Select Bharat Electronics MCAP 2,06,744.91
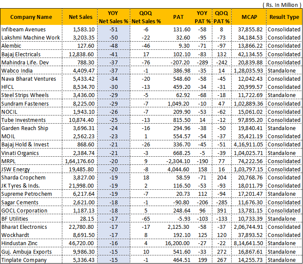Viewport: 303px width, 264px height. [248, 227]
